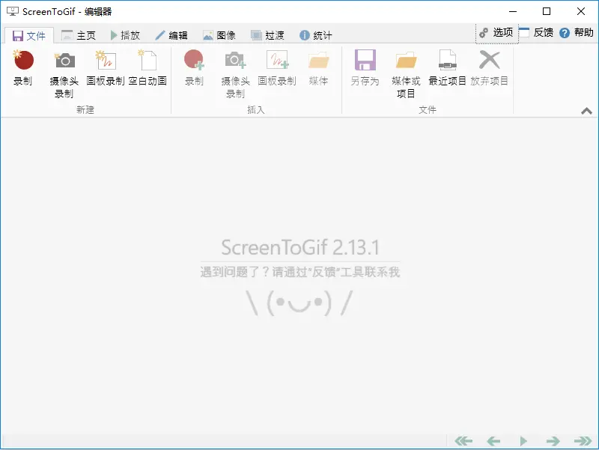Jump to the last frame with double arrow
599x450 pixels.
(x=583, y=441)
